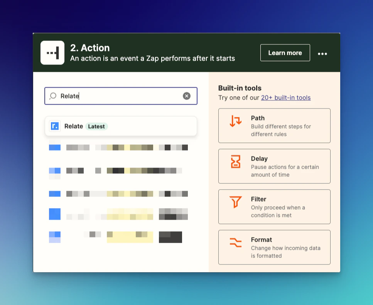Click the Path arrows icon
This screenshot has width=373, height=305.
[x=236, y=121]
